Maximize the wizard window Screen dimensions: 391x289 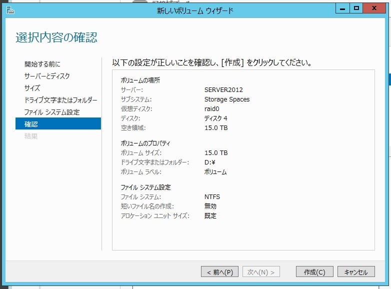click(x=356, y=8)
